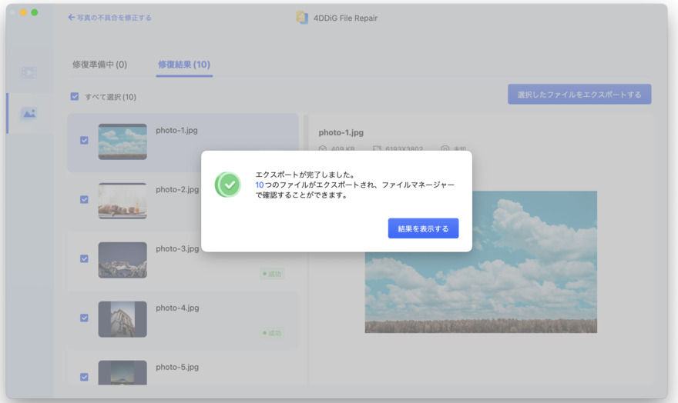The image size is (678, 403).
Task: Click the blue 10 file count in dialog
Action: pos(260,185)
